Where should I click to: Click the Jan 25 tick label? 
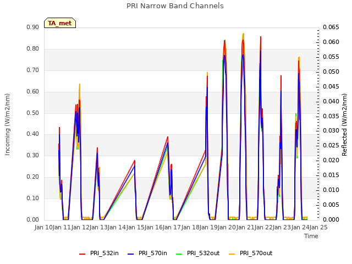click(318, 227)
